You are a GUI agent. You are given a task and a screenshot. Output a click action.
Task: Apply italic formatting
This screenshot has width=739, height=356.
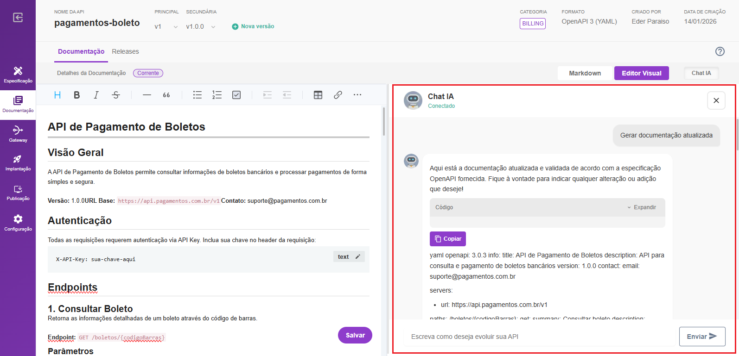[x=96, y=95]
